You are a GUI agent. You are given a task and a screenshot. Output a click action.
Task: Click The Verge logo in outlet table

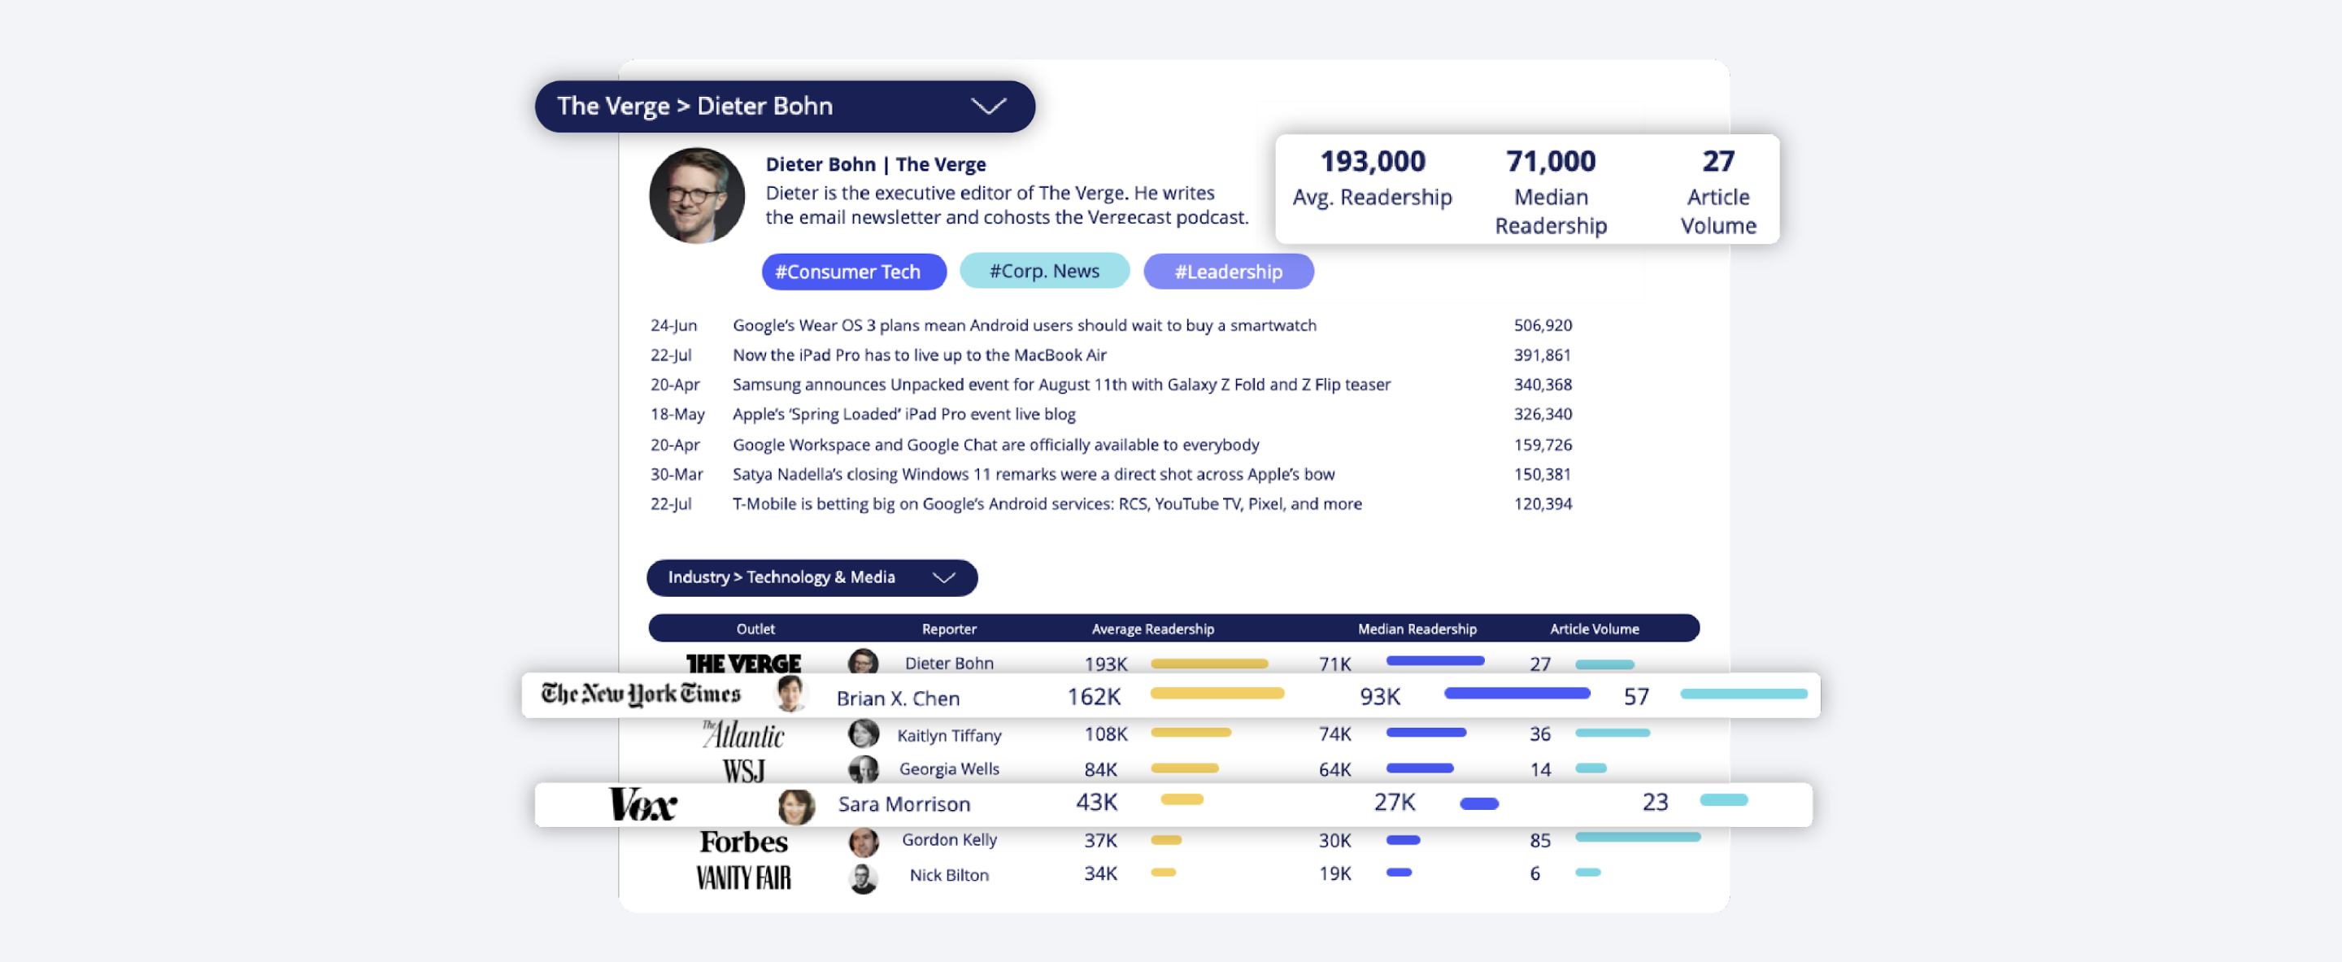click(x=742, y=663)
